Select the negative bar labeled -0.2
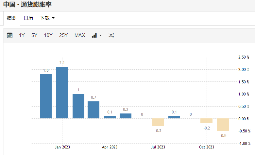 point(207,121)
